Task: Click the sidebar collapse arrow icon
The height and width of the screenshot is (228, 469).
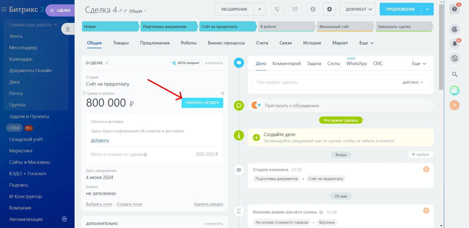Action: (x=68, y=28)
